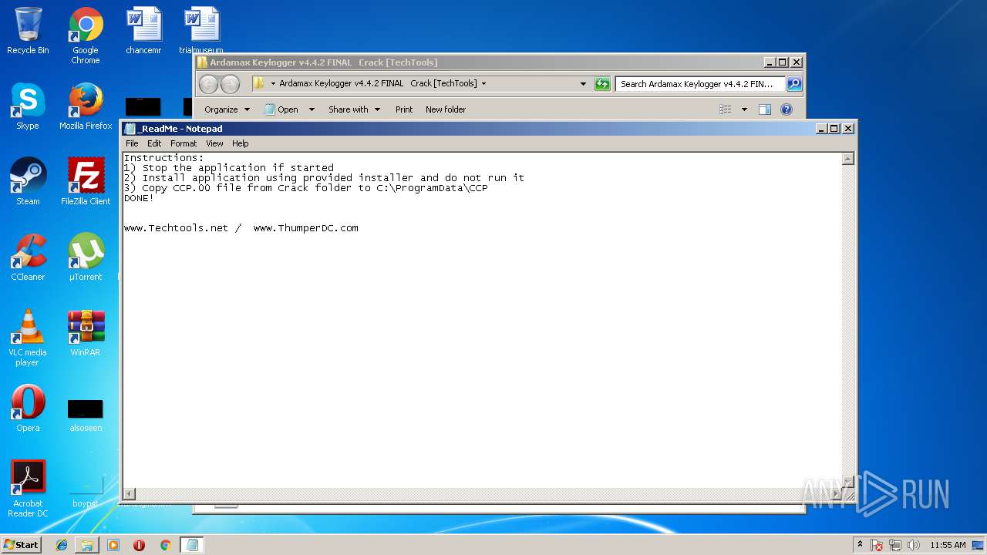
Task: Expand the Organize menu in Explorer
Action: [227, 109]
